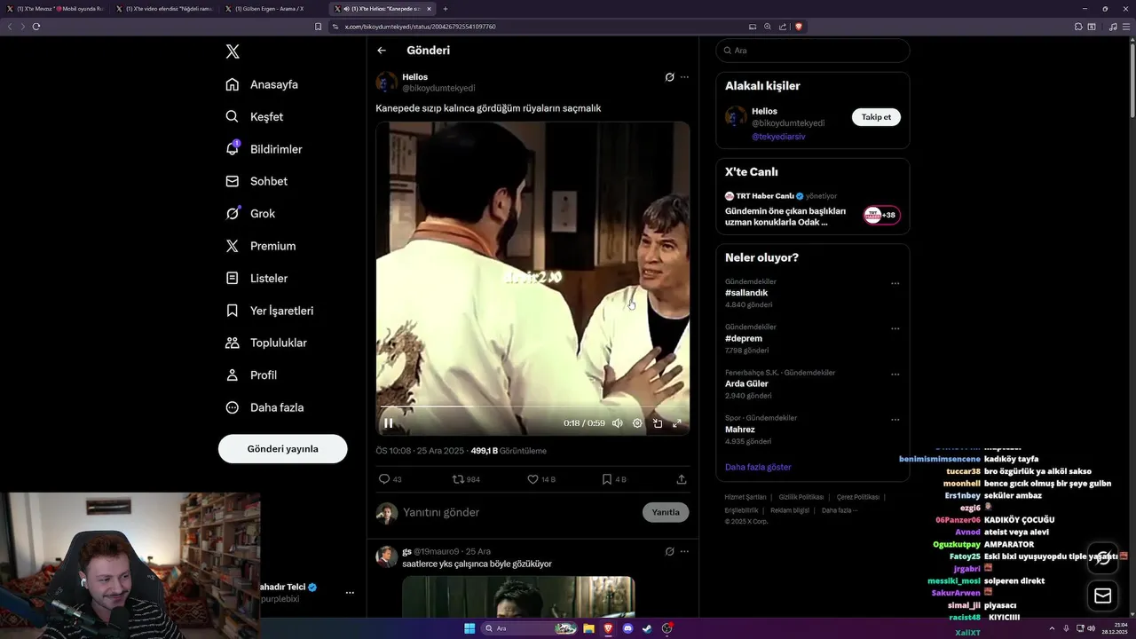
Task: Open the TRT Haber Canlı live broadcast
Action: tap(812, 209)
